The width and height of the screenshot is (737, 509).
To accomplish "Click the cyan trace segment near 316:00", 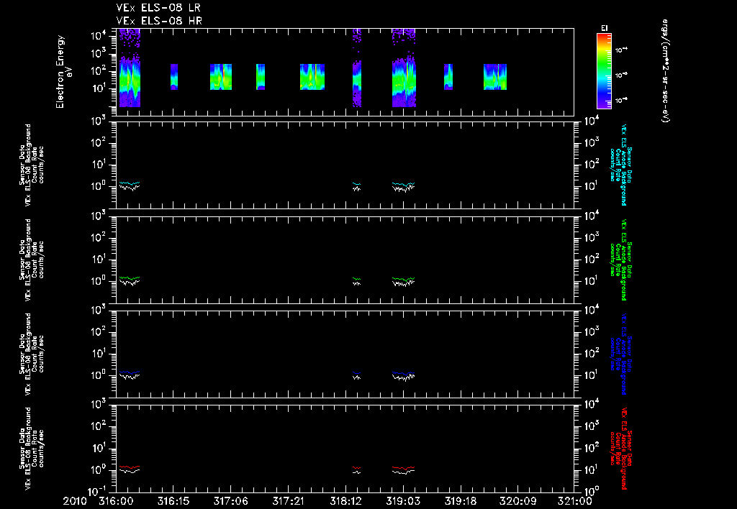I will (x=130, y=183).
